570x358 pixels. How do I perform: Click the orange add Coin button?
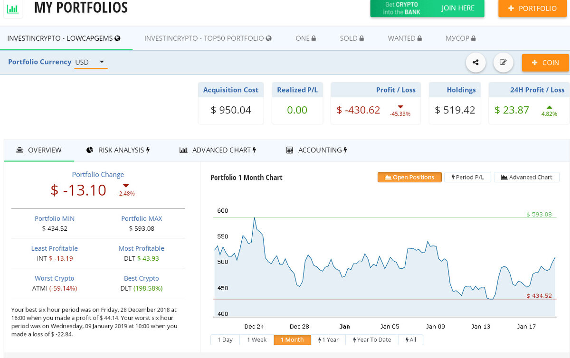pyautogui.click(x=545, y=63)
